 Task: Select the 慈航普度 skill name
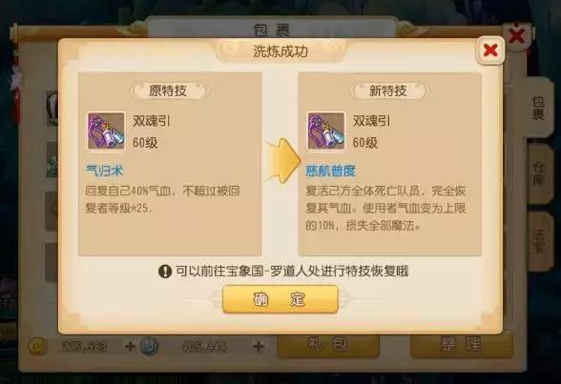(x=330, y=171)
